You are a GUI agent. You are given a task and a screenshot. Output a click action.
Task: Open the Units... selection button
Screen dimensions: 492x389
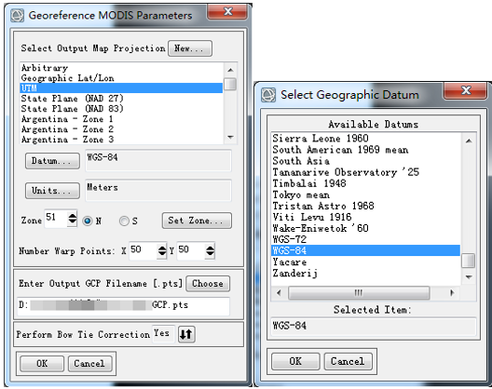[x=52, y=191]
